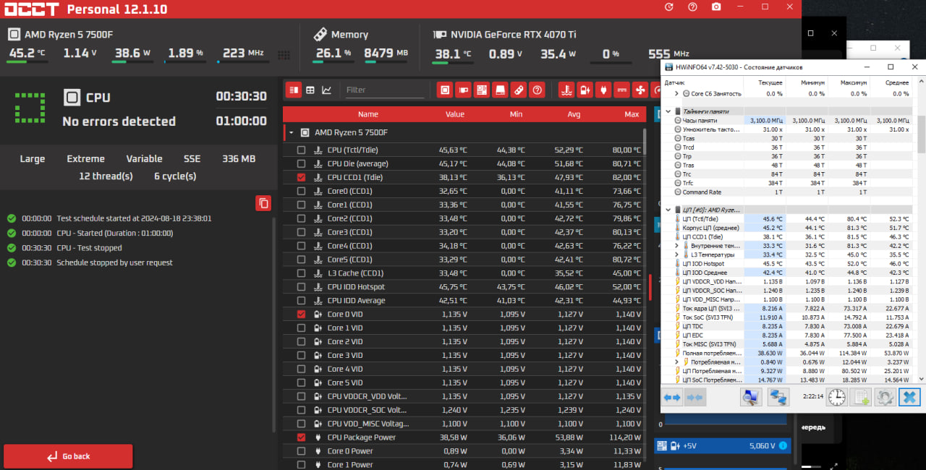The image size is (926, 470).
Task: Switch OCCT monitoring to graph view
Action: click(x=327, y=90)
